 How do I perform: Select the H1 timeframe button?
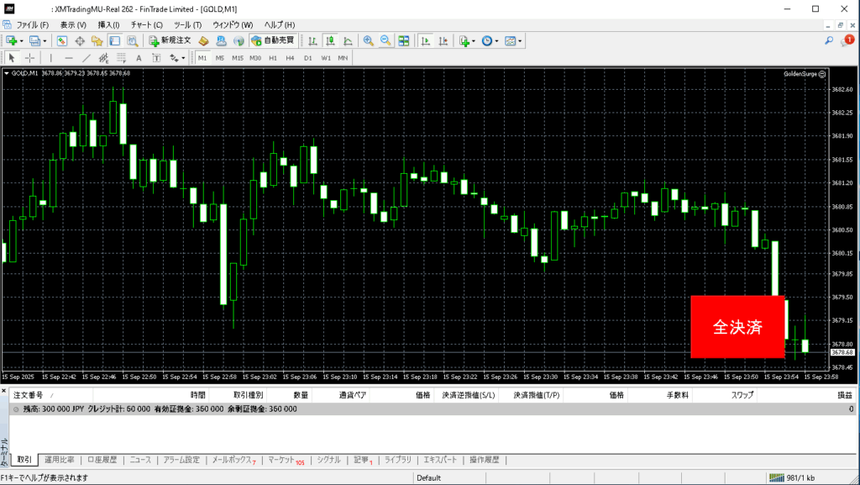coord(272,58)
